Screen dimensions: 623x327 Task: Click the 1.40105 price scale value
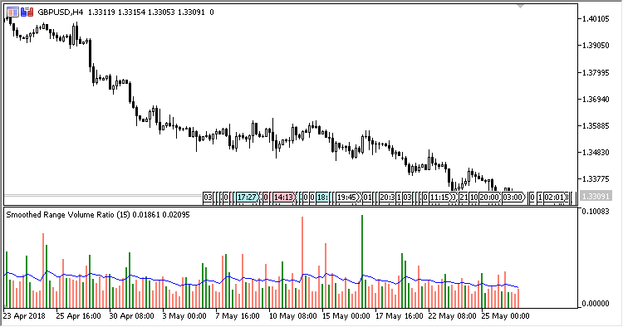point(596,18)
